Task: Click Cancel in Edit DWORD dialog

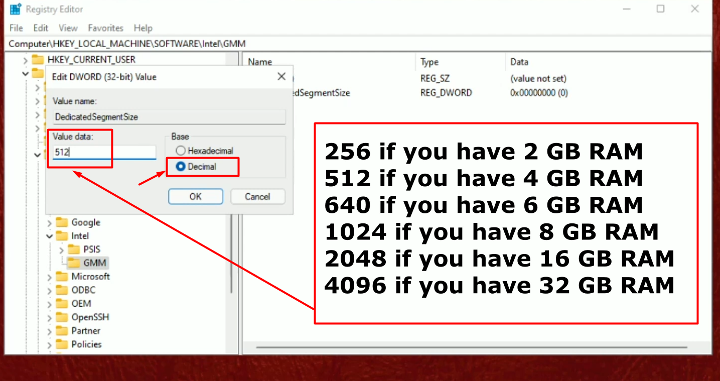Action: coord(257,197)
